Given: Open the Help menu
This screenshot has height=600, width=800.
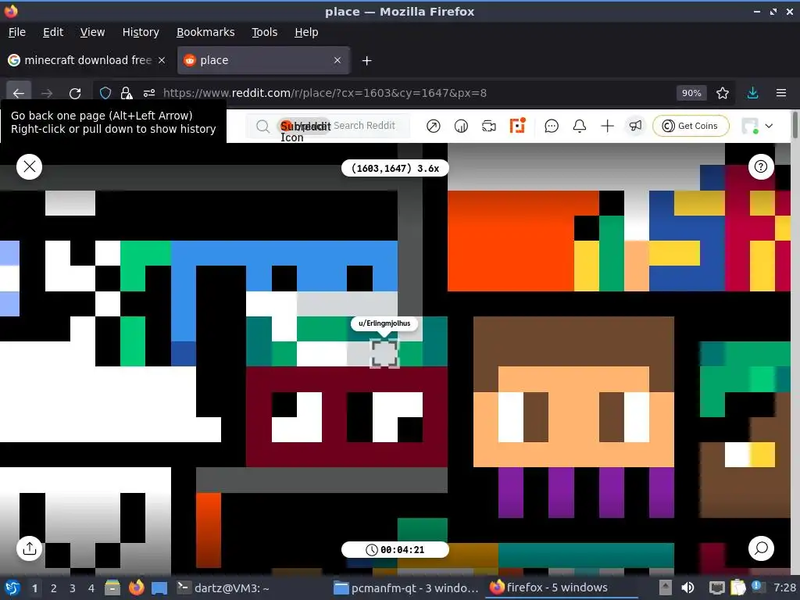Looking at the screenshot, I should click(x=306, y=32).
